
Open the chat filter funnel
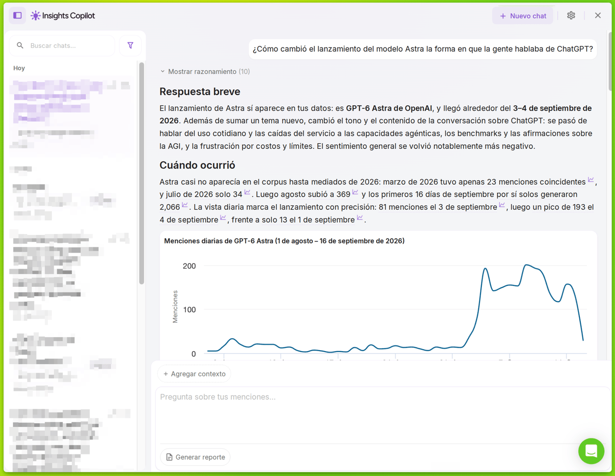(130, 46)
